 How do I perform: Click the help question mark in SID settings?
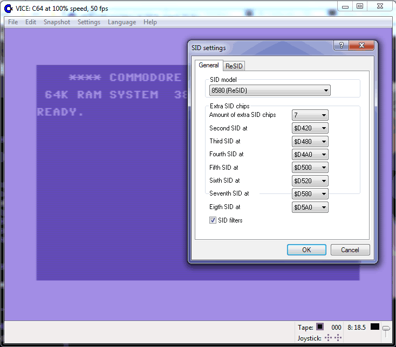click(341, 45)
